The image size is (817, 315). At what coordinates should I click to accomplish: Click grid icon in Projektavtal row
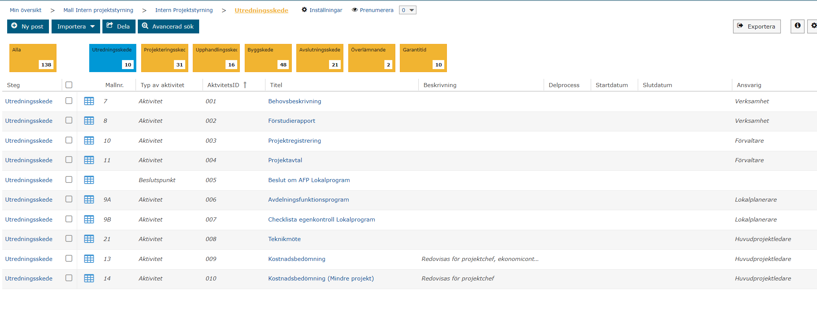click(x=89, y=160)
